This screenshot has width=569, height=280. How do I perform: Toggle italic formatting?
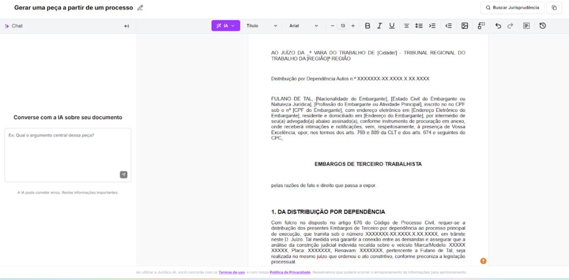click(x=380, y=26)
